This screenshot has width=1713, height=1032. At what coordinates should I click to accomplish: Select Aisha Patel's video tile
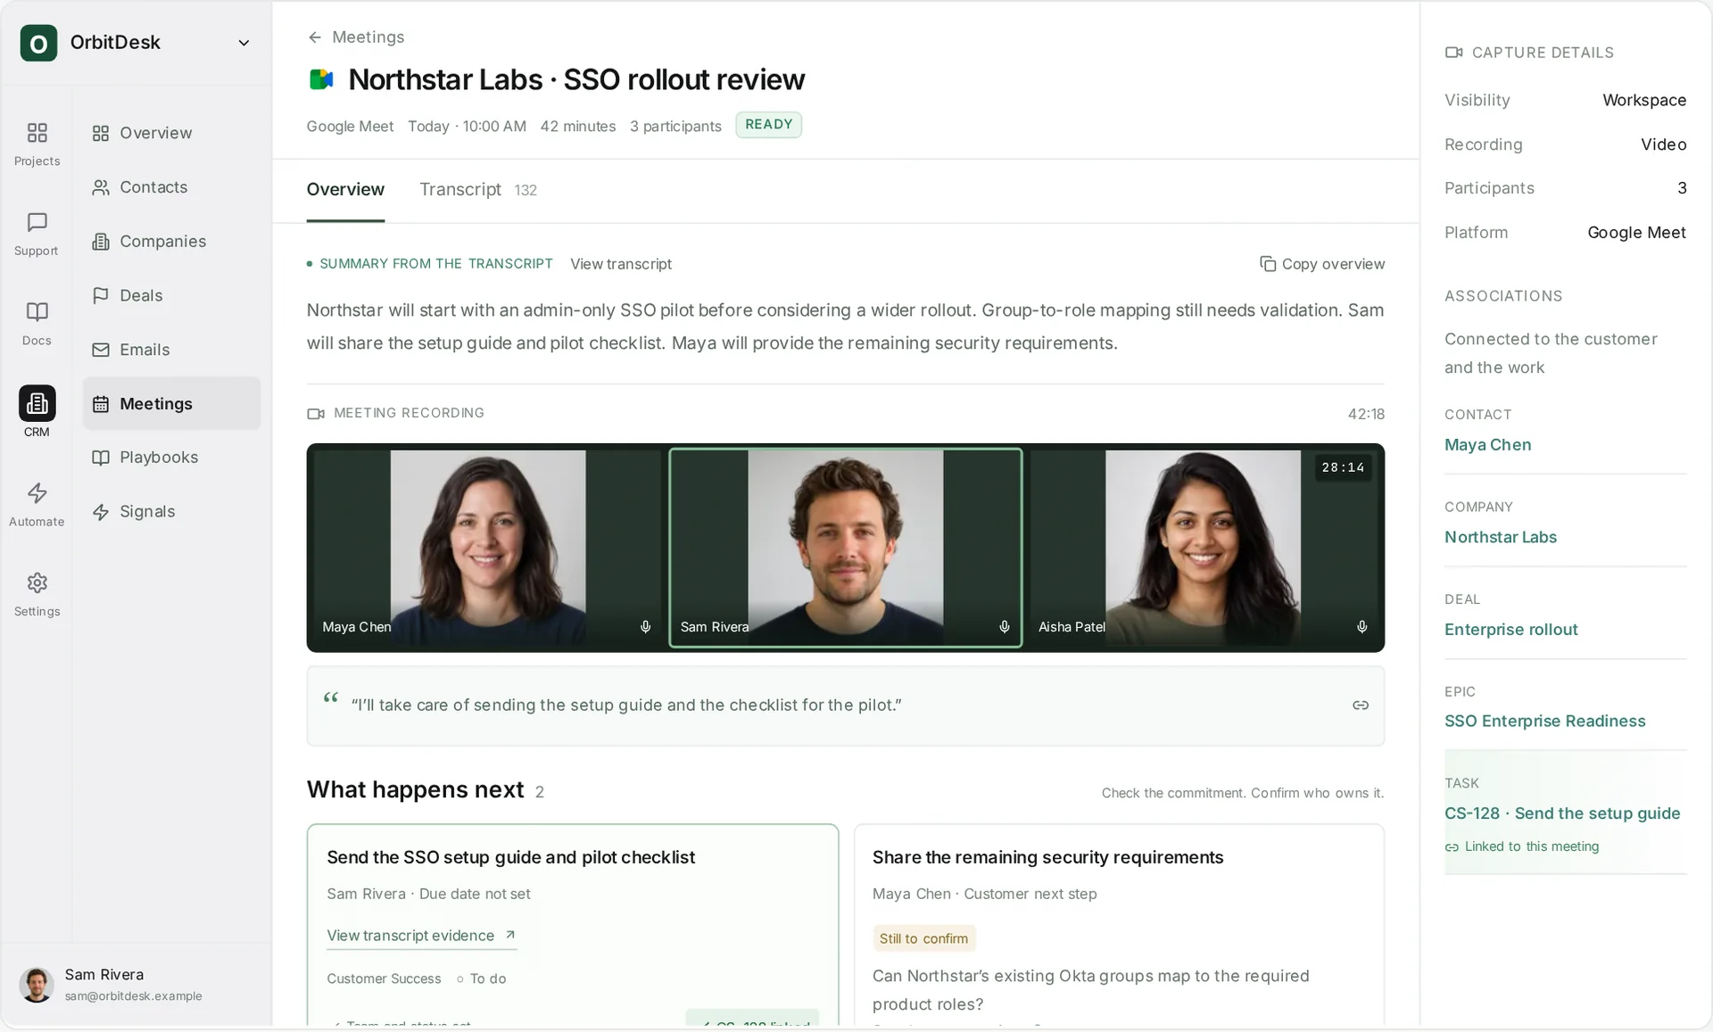click(1204, 548)
